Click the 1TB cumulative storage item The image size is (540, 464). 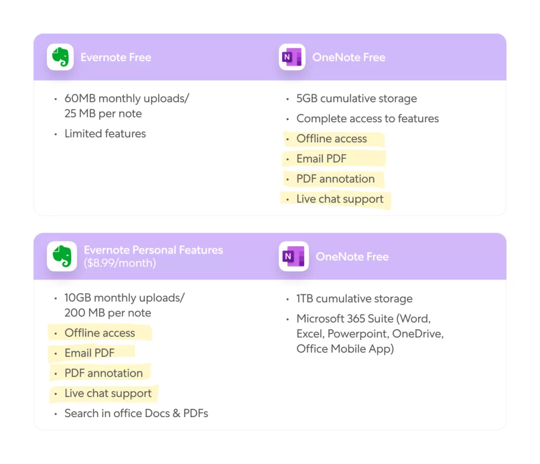354,299
